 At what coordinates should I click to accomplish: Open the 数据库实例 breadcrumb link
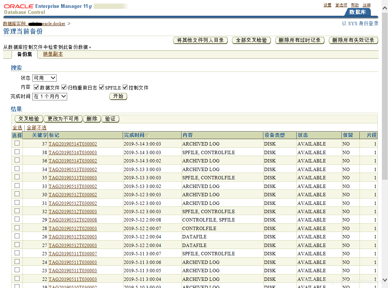point(34,24)
